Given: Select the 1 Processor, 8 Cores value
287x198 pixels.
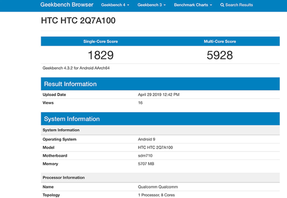Looking at the screenshot, I should point(156,195).
